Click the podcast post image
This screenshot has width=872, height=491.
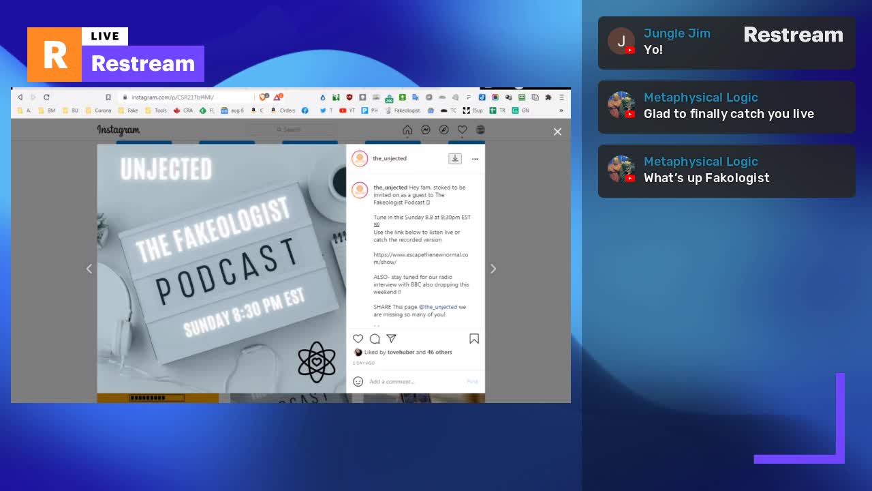pos(221,268)
